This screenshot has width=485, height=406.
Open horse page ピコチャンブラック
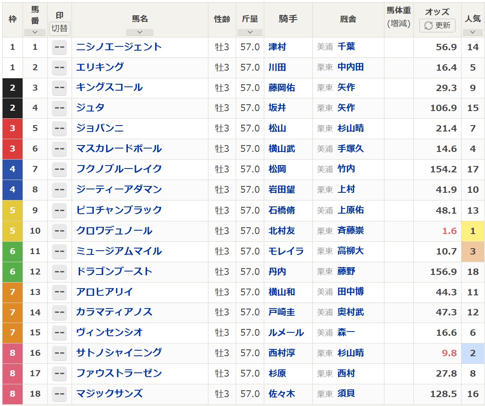119,210
